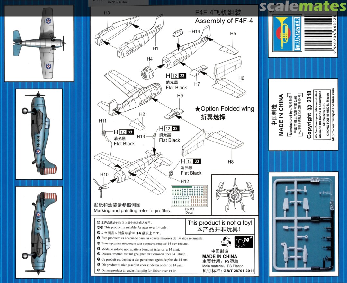Select the H12 wheel part drawing
This screenshot has height=283, width=347.
click(x=171, y=174)
